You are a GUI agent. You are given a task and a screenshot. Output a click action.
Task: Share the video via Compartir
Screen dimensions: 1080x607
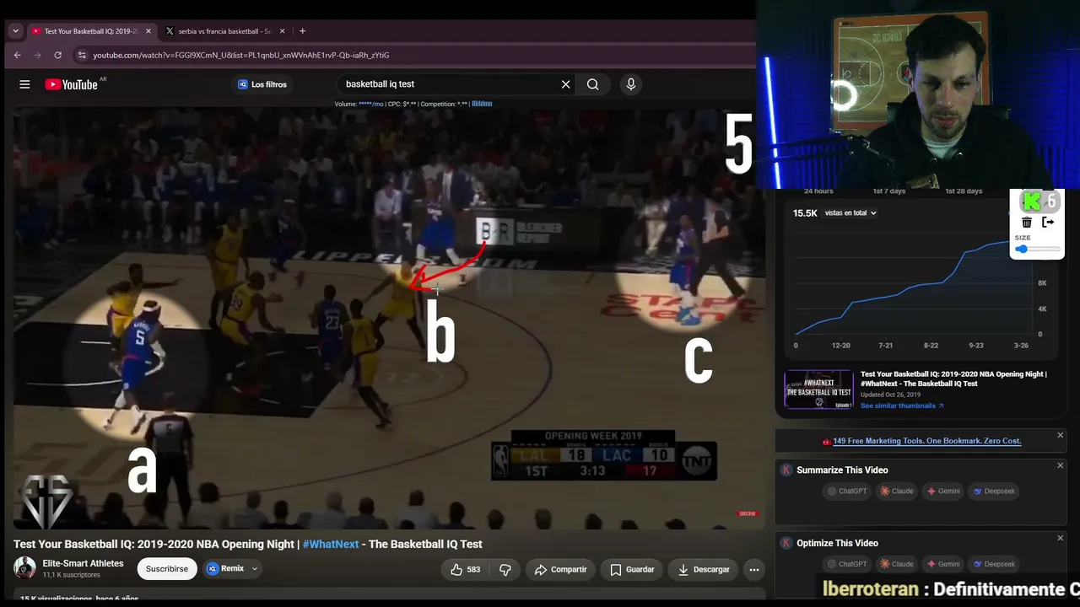[560, 569]
